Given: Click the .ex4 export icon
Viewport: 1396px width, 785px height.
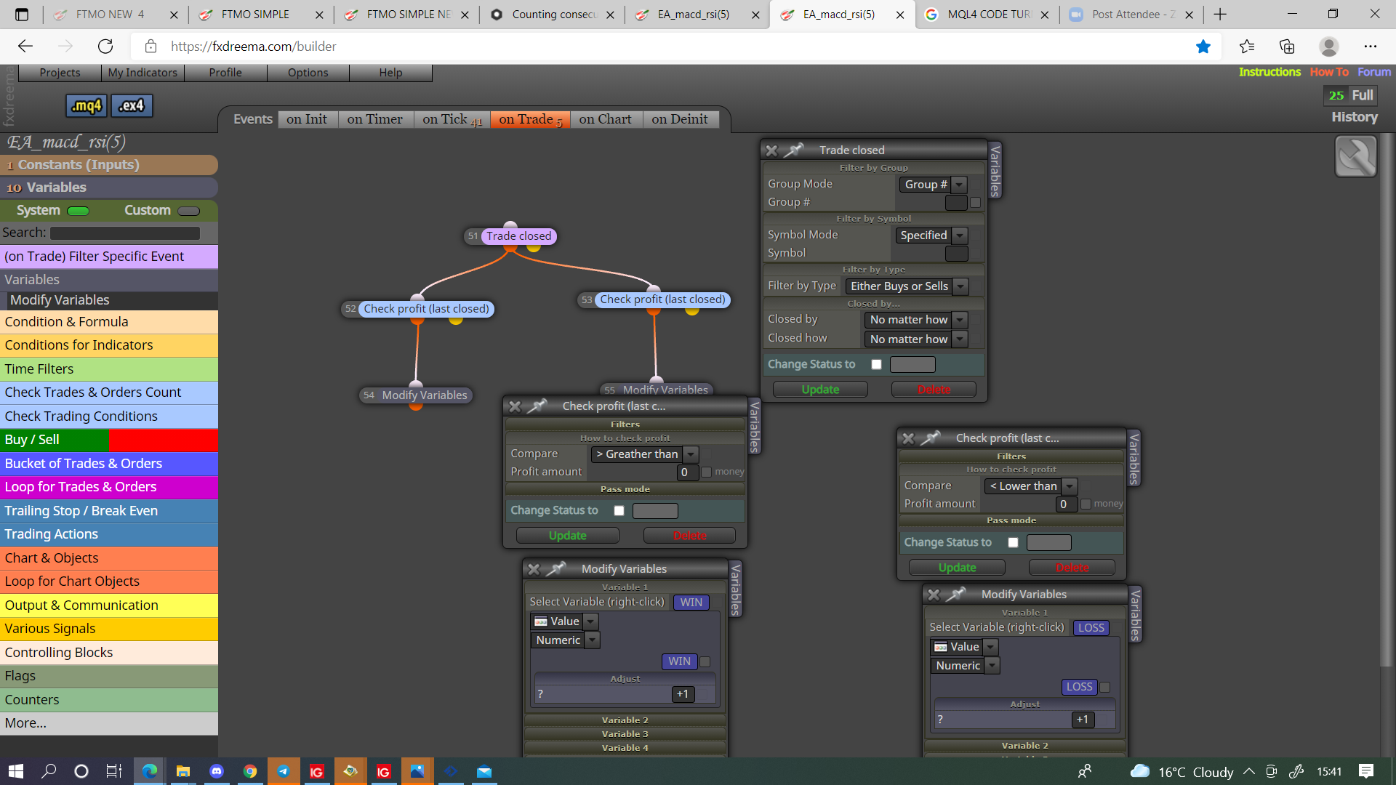Looking at the screenshot, I should click(x=132, y=105).
